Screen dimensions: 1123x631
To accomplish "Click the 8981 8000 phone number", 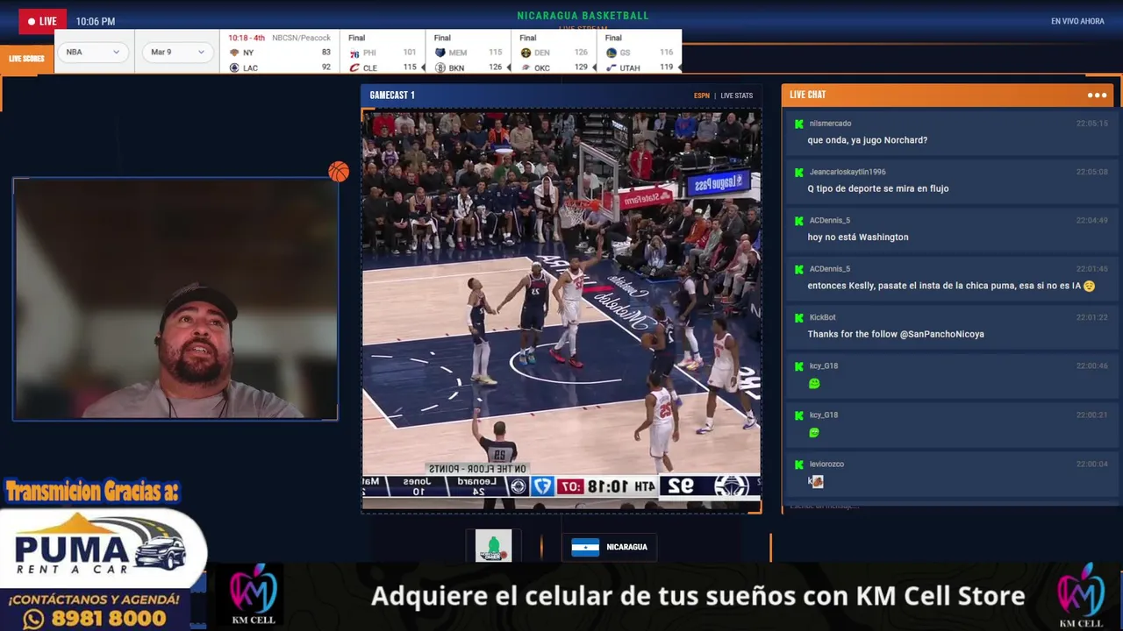I will tap(110, 620).
